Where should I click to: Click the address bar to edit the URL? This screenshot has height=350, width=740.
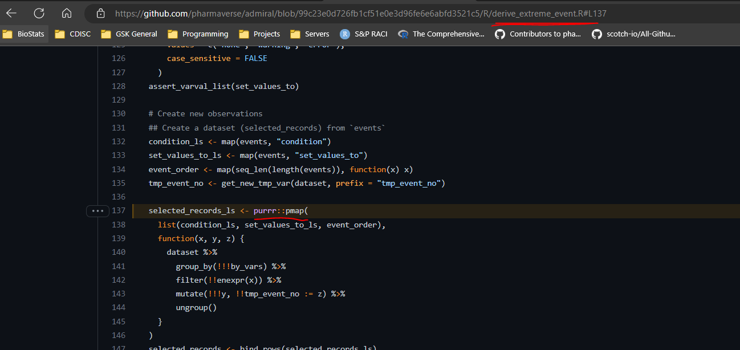342,13
